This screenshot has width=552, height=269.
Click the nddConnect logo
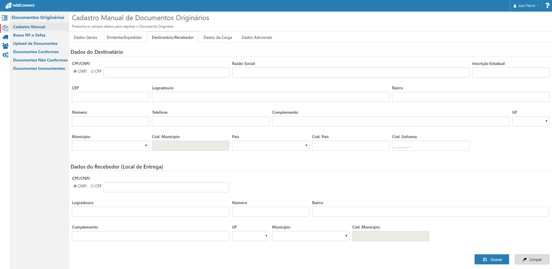click(20, 5)
